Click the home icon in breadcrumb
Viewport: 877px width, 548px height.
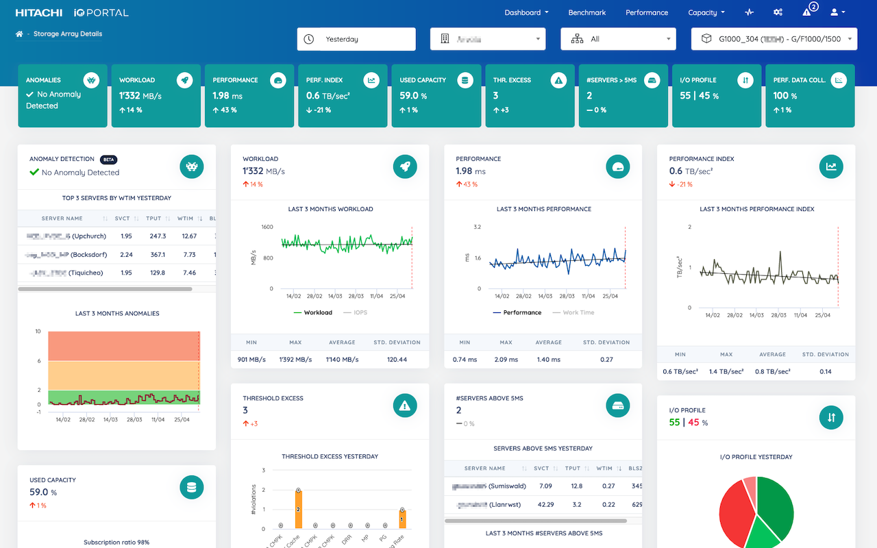point(20,34)
